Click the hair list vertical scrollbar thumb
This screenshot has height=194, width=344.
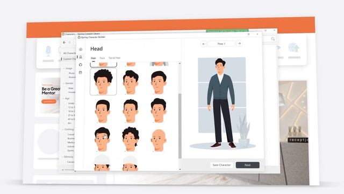pyautogui.click(x=180, y=126)
